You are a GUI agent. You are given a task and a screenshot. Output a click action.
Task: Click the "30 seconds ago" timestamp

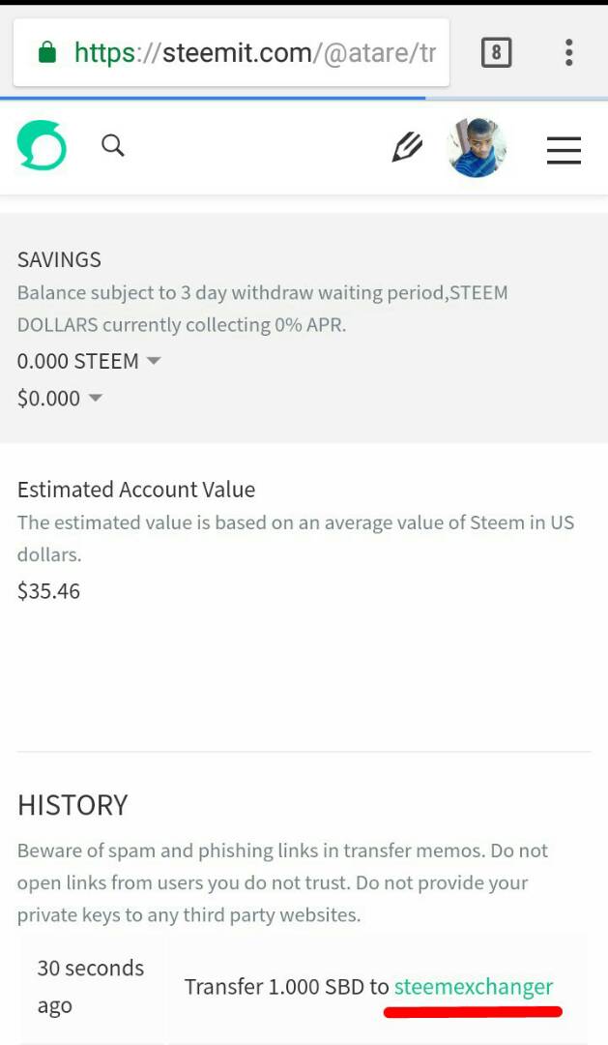pyautogui.click(x=91, y=987)
